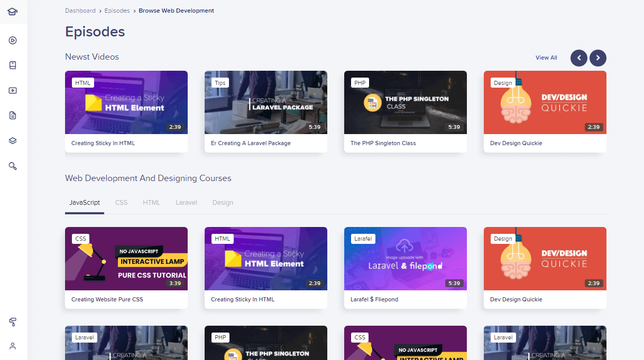Open the user profile icon
The width and height of the screenshot is (644, 360).
click(x=13, y=346)
